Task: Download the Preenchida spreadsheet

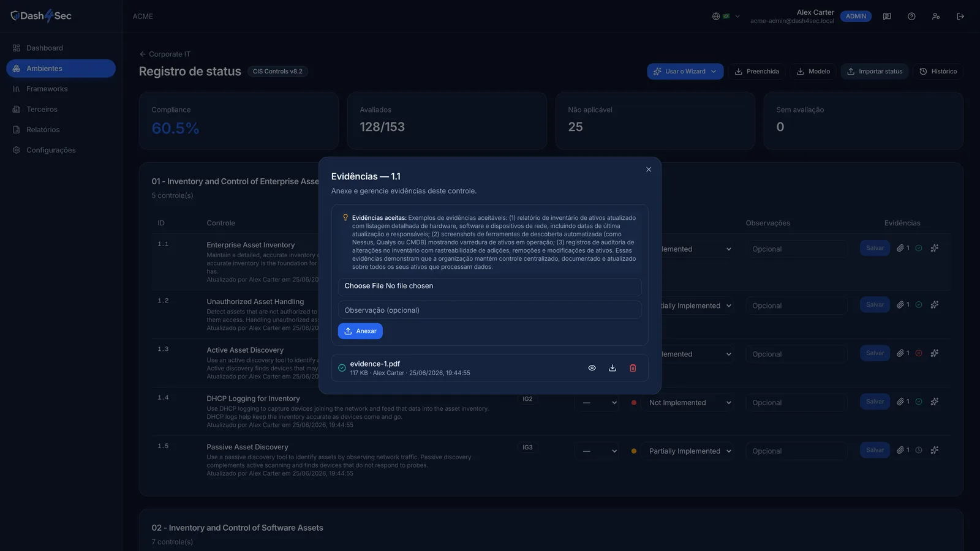Action: pos(757,72)
